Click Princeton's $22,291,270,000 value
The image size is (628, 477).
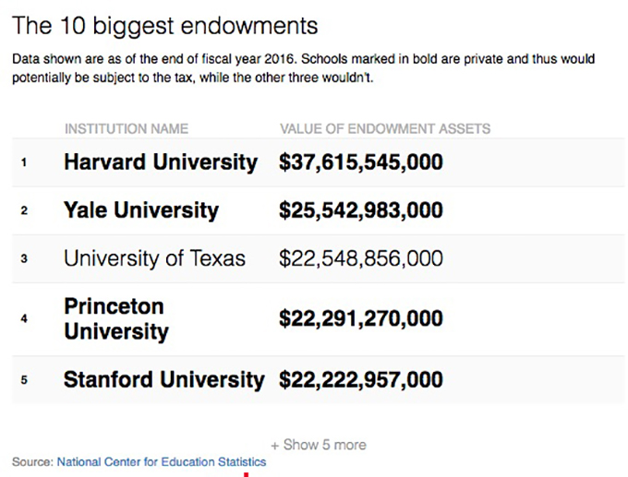coord(361,319)
